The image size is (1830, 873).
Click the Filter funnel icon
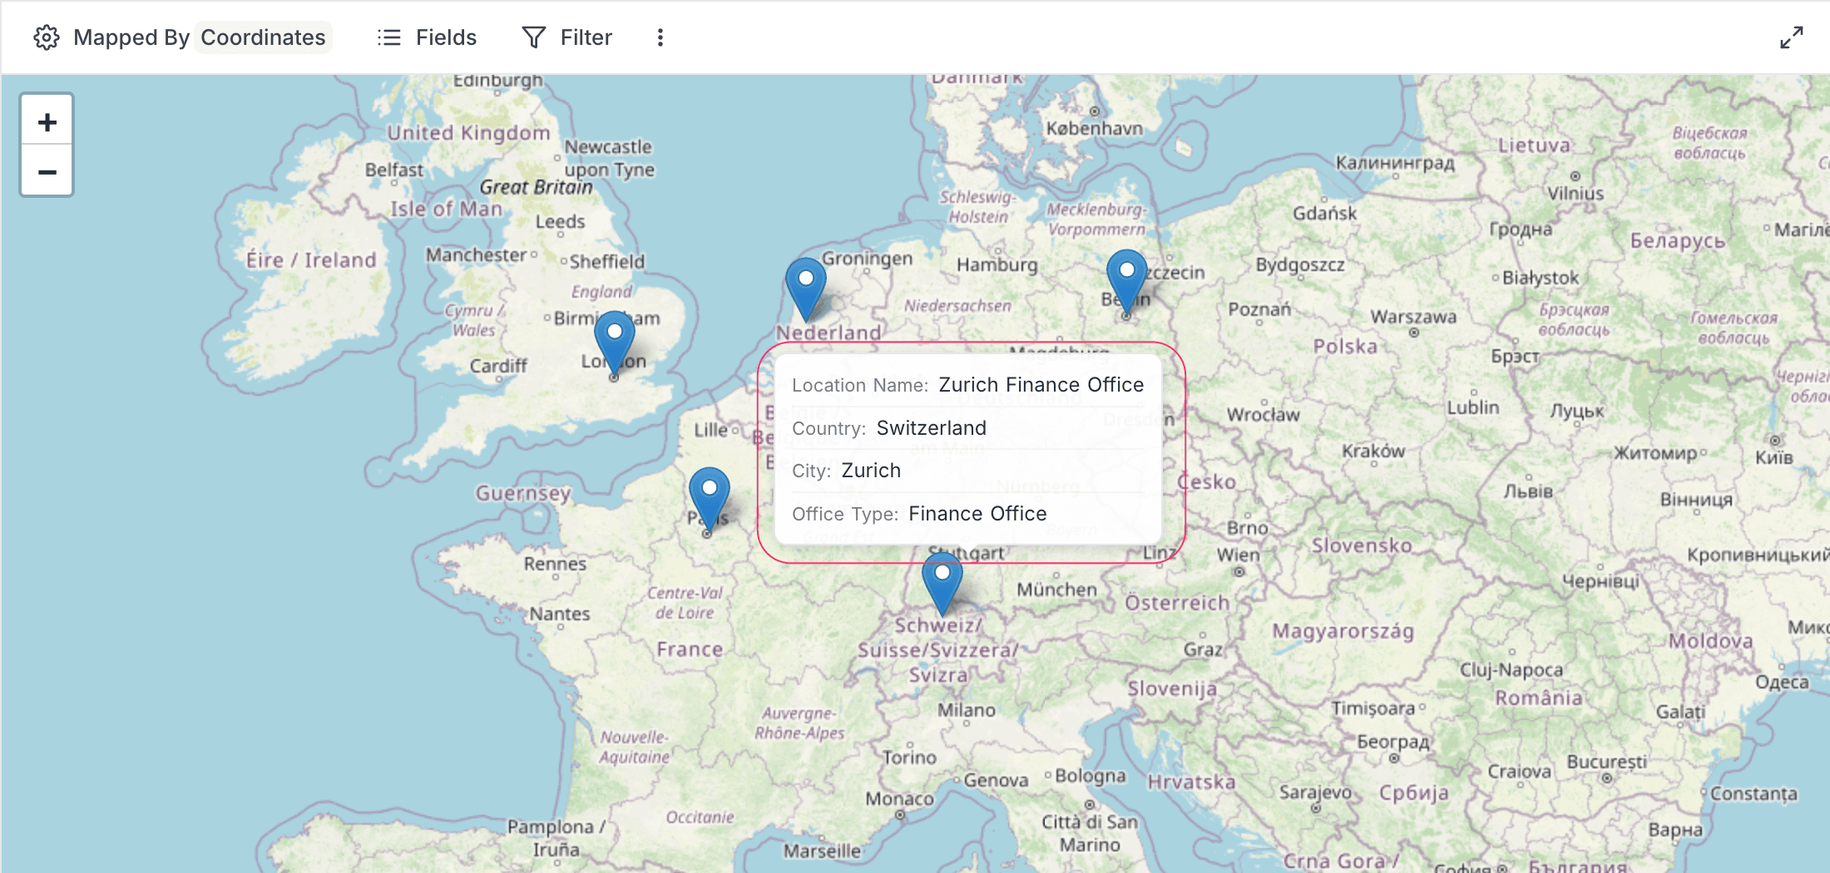click(533, 37)
